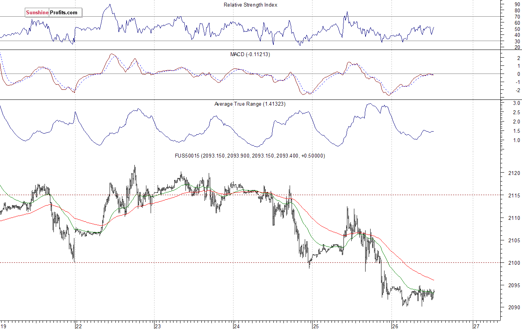
Task: Click the SunshineProfits.com logo
Action: point(53,12)
